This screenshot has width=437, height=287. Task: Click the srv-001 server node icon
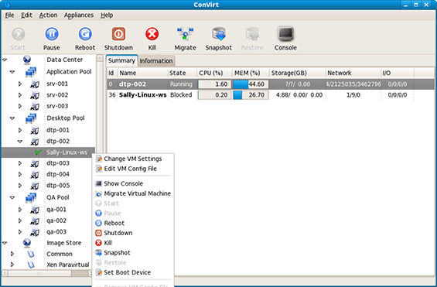coord(35,84)
